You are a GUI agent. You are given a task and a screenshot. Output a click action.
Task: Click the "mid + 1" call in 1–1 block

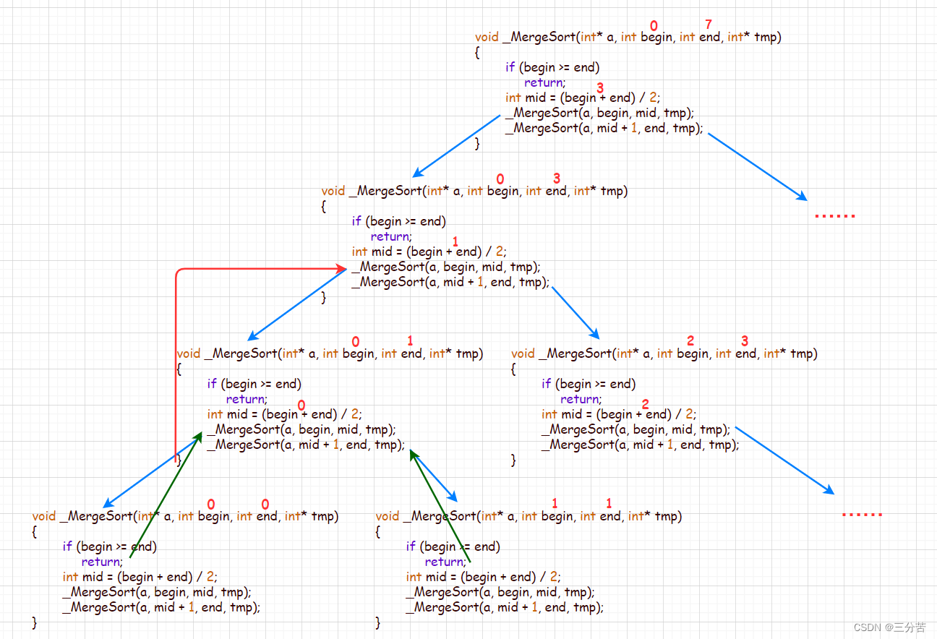[505, 607]
